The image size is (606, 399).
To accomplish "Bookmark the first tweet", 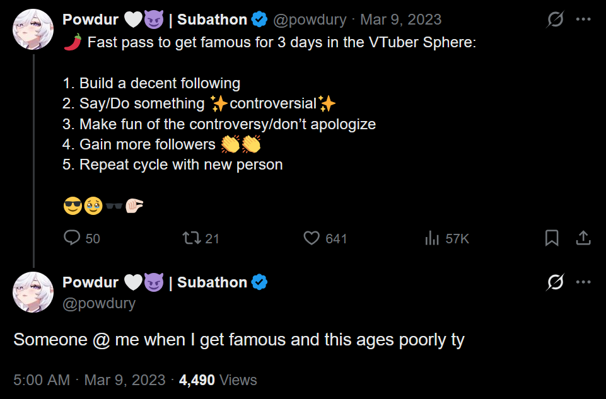I will 552,238.
